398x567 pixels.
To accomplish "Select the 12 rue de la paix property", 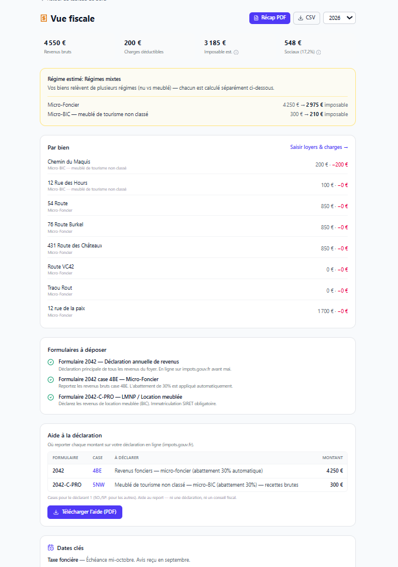I will click(x=198, y=311).
